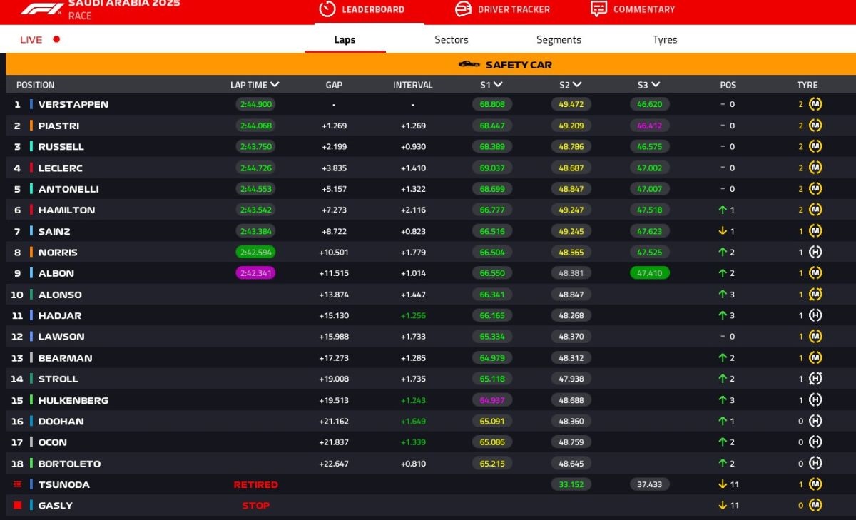Switch to the Sectors tab

(x=452, y=40)
